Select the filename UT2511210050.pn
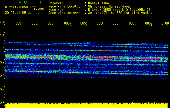This screenshot has height=108, width=170. coord(19,7)
